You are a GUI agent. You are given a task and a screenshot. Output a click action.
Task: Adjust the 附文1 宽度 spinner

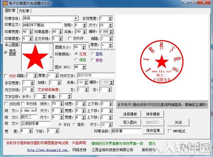84,111
